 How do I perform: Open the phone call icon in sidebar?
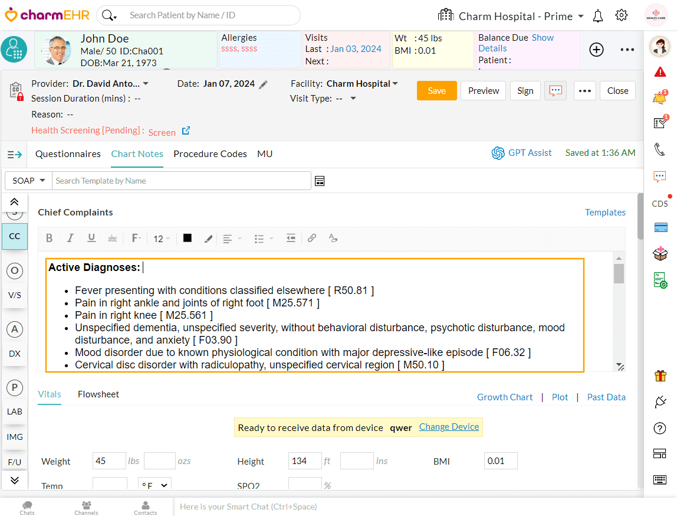[660, 149]
